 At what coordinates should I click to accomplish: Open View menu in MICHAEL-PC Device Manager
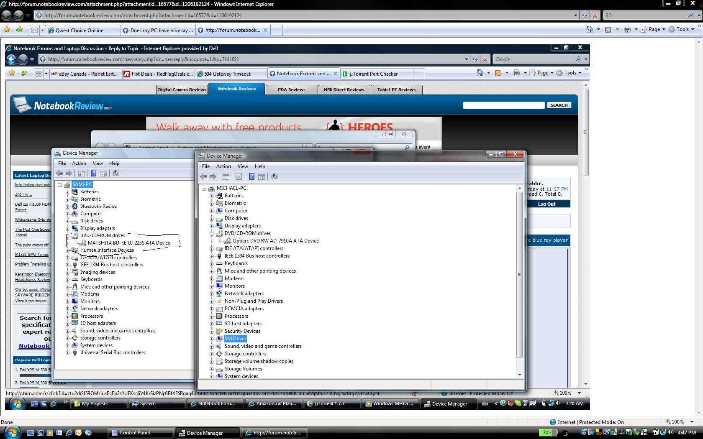pos(243,166)
